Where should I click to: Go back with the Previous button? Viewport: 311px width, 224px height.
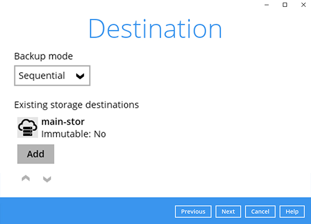click(x=193, y=212)
